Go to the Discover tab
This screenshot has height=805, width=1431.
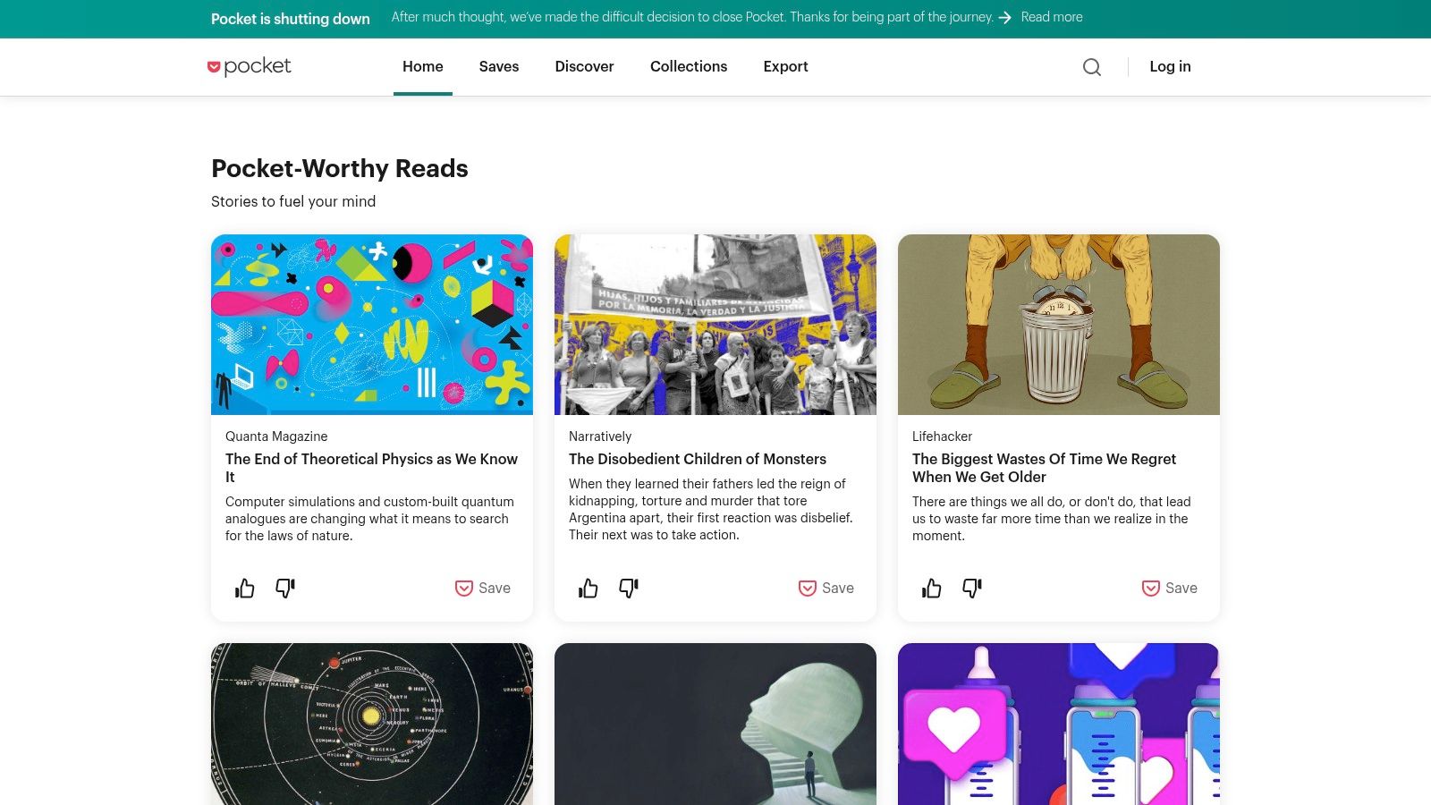[584, 66]
